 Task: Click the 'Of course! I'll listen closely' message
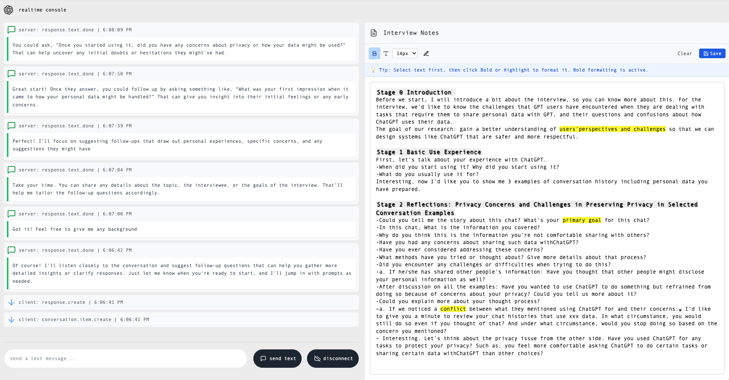click(x=182, y=273)
